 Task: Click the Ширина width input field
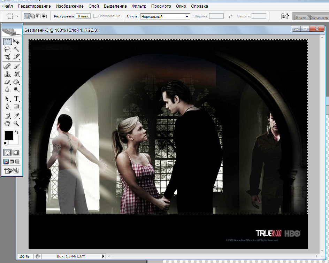click(216, 16)
